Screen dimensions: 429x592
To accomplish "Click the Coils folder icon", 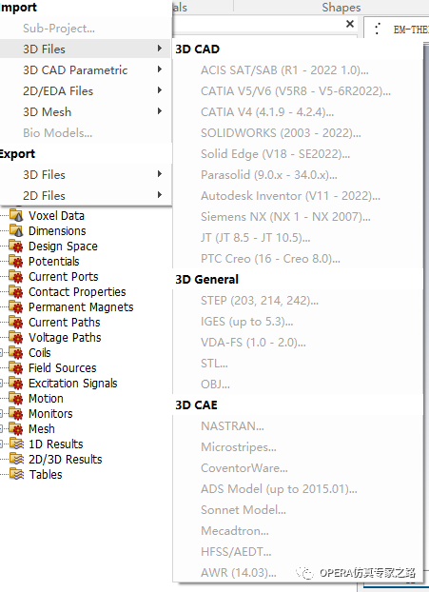I will (16, 353).
